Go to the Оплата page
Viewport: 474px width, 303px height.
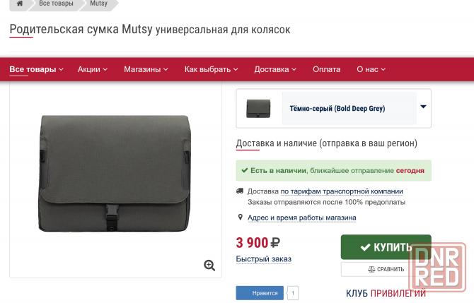pyautogui.click(x=327, y=69)
